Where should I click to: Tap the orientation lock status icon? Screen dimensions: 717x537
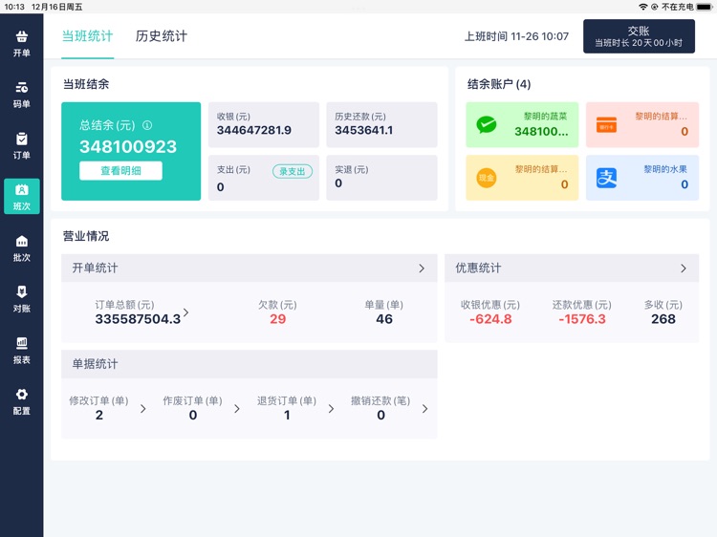(x=654, y=7)
